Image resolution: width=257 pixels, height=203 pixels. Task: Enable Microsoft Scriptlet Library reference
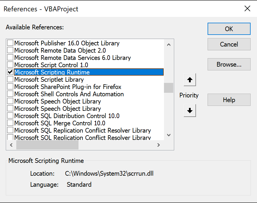10,79
